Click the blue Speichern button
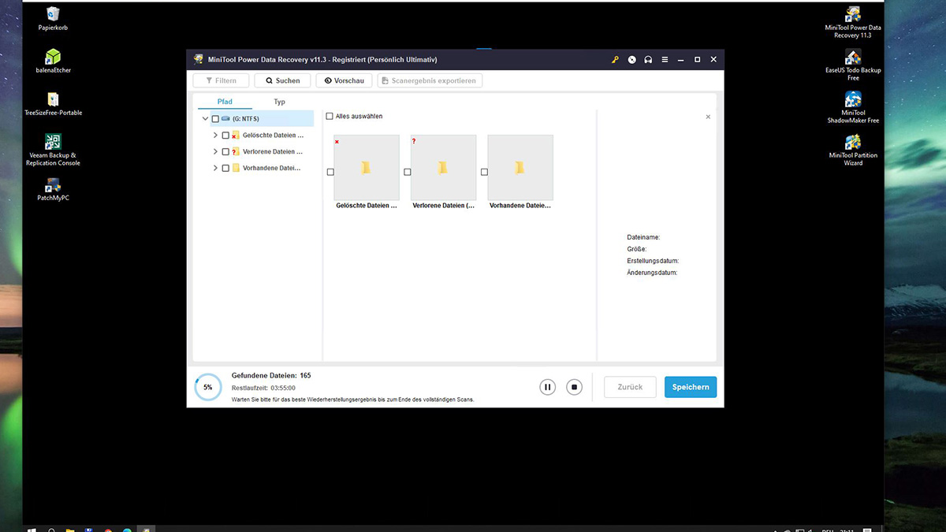The width and height of the screenshot is (946, 532). point(691,387)
